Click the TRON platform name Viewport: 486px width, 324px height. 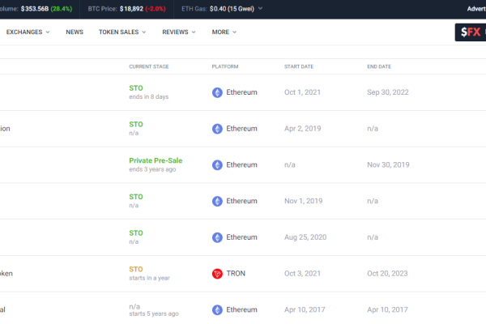[236, 274]
